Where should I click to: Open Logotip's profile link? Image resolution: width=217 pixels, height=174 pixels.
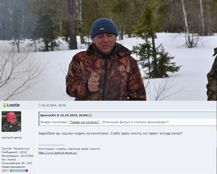coord(13,105)
